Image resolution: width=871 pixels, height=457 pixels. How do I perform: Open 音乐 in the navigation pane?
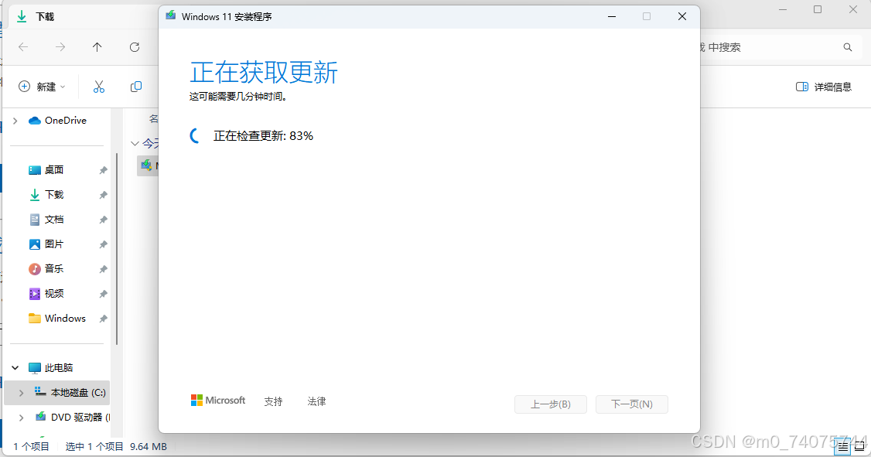(46, 269)
